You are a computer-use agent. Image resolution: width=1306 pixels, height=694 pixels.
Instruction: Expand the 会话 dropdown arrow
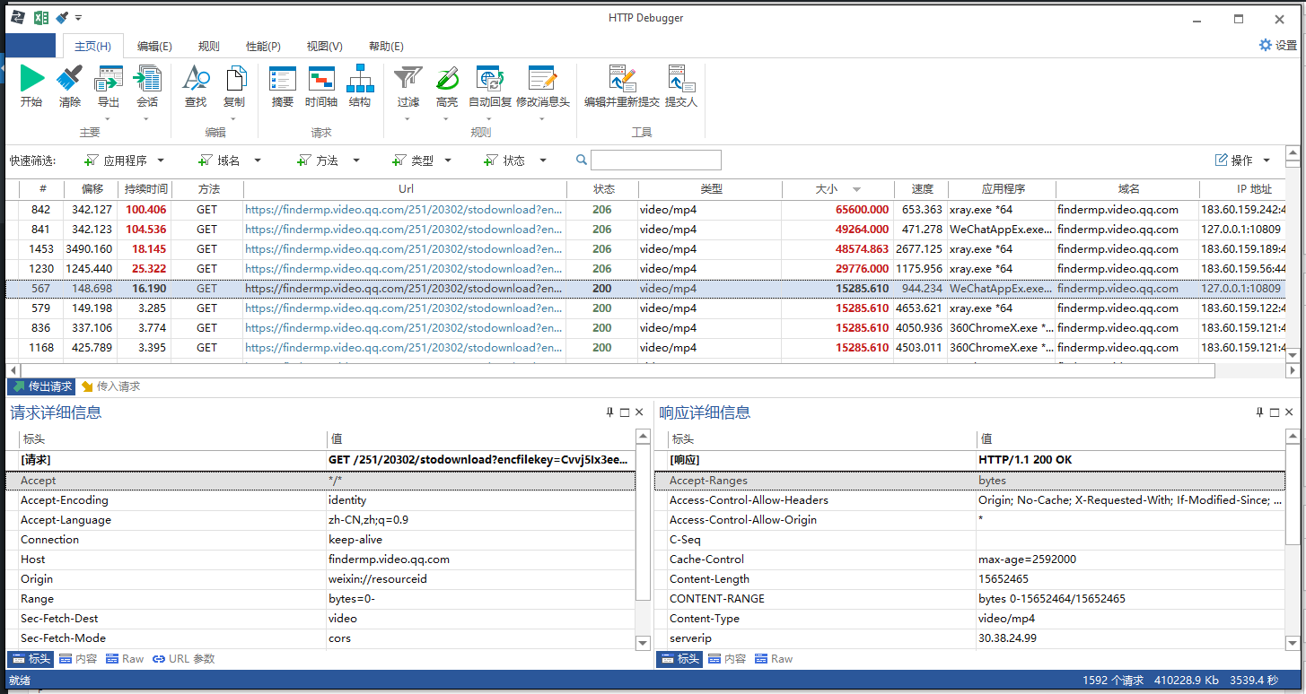pos(147,119)
